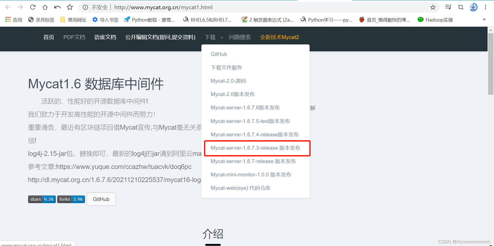Click the undo closed tab arrow icon
The width and height of the screenshot is (494, 246).
[x=57, y=7]
